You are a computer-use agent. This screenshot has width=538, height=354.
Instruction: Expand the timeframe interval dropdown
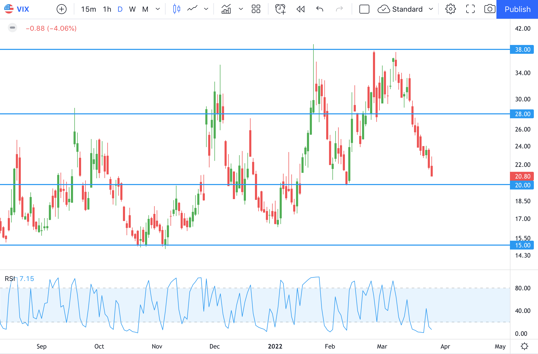(158, 9)
